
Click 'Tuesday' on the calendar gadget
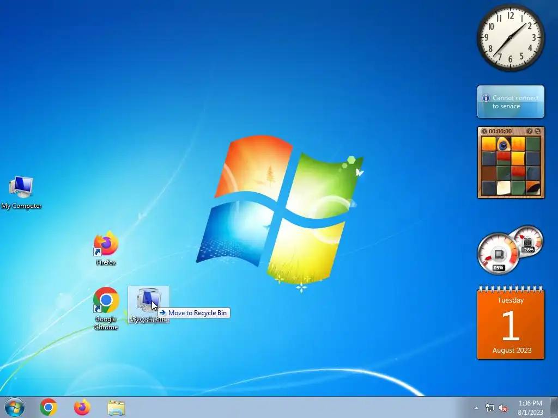coord(511,300)
